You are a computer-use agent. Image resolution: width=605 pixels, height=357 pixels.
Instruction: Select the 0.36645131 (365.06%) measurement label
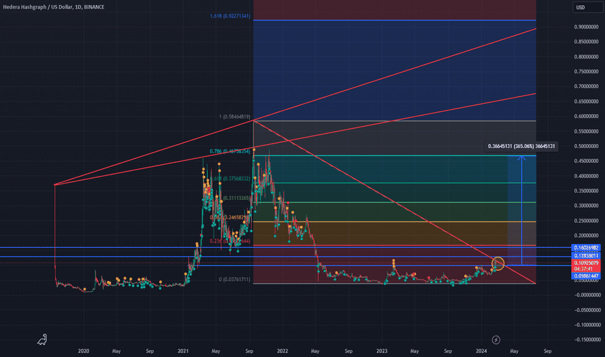pyautogui.click(x=521, y=146)
